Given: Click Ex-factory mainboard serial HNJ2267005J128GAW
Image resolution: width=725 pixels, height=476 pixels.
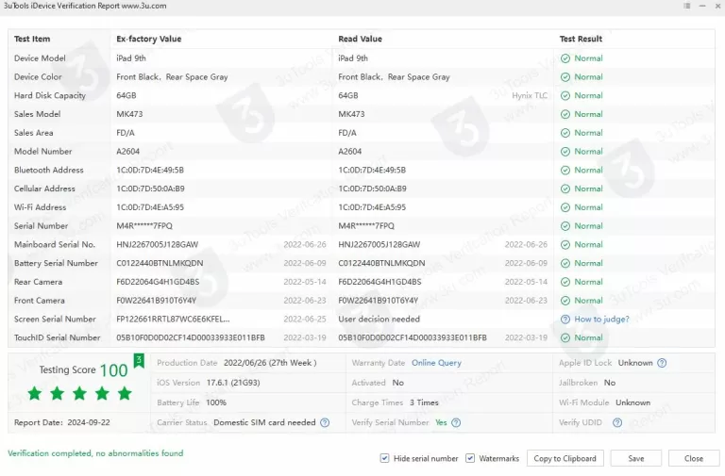Looking at the screenshot, I should (158, 245).
